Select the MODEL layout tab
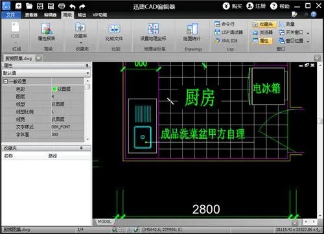The height and width of the screenshot is (234, 324). click(104, 222)
